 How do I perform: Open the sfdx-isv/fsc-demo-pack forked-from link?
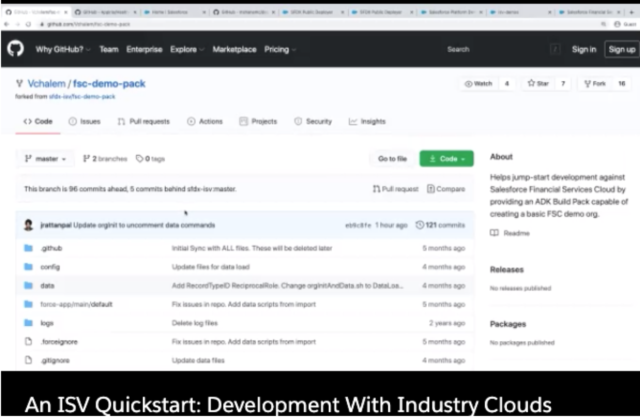click(82, 96)
